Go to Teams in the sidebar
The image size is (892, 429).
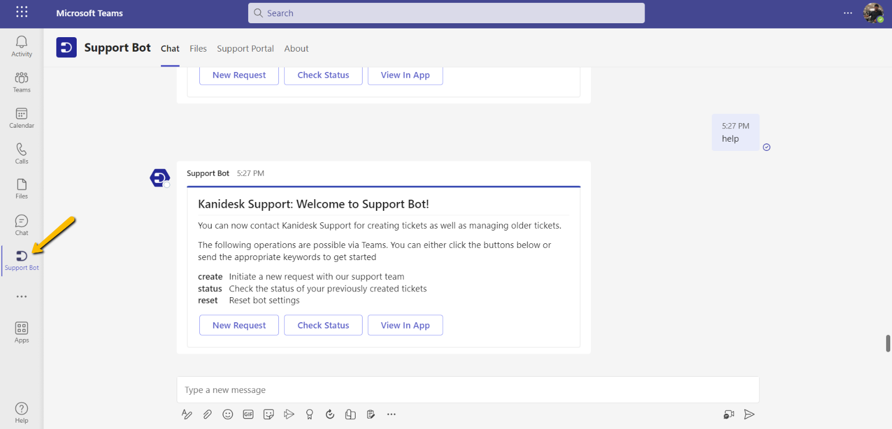(x=22, y=82)
